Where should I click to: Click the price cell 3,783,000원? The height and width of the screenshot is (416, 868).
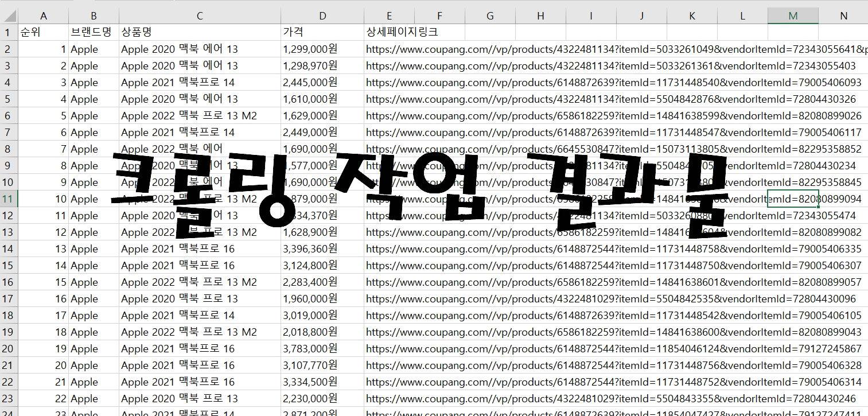[322, 349]
